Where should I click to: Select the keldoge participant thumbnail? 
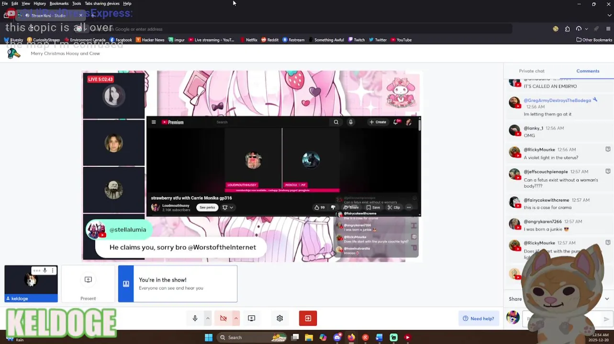coord(31,284)
